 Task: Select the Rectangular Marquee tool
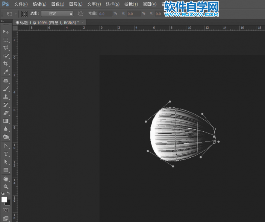pyautogui.click(x=6, y=40)
